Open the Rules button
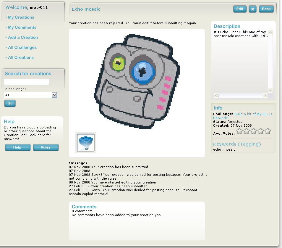This screenshot has height=248, width=282. click(46, 147)
